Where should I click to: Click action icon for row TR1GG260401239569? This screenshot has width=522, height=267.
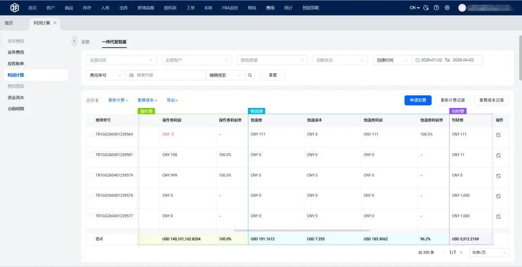coord(498,135)
